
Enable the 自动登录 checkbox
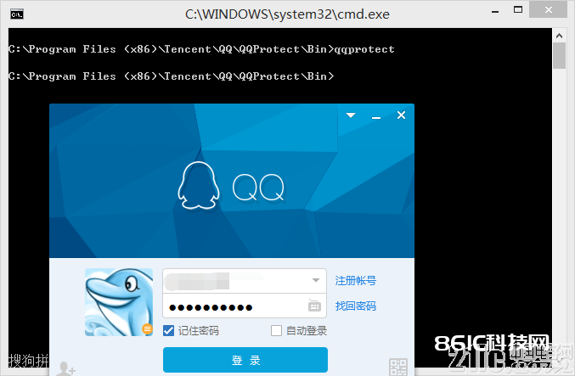pos(277,330)
